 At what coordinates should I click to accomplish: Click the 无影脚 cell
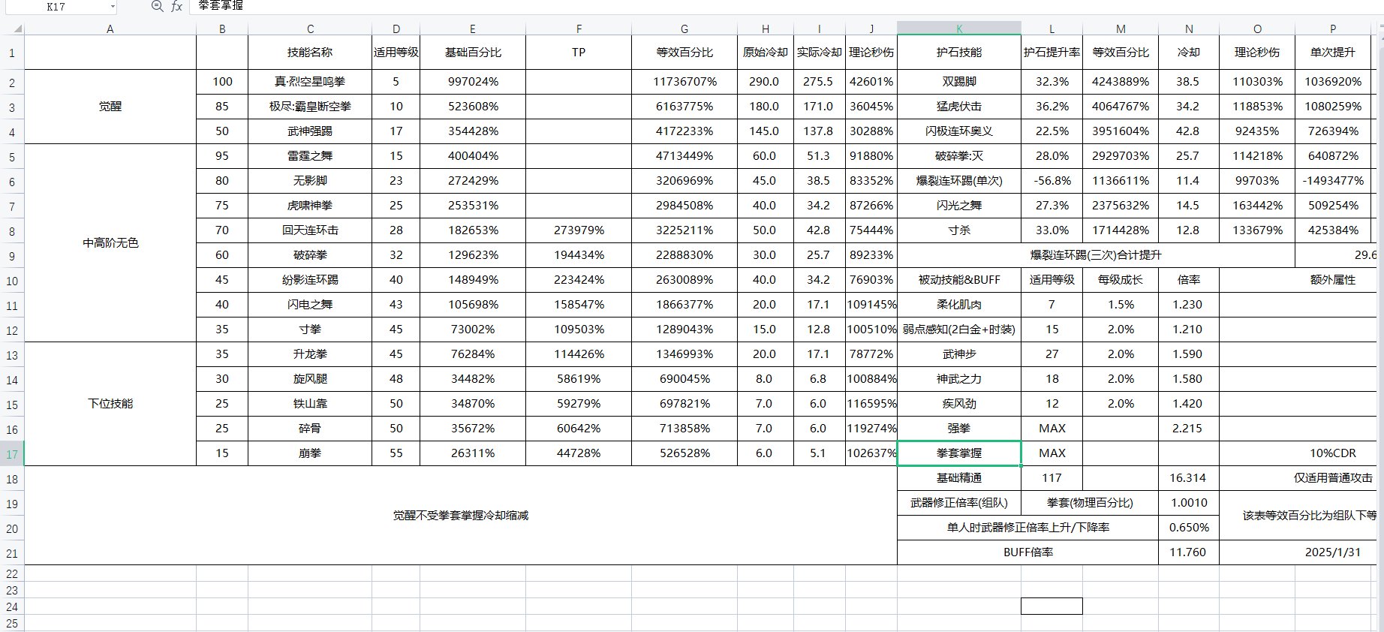pyautogui.click(x=310, y=181)
